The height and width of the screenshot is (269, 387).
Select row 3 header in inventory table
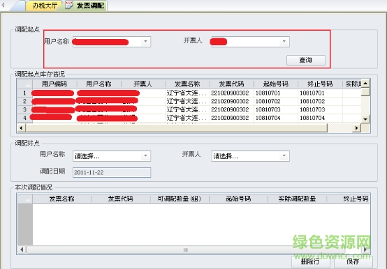pyautogui.click(x=24, y=109)
